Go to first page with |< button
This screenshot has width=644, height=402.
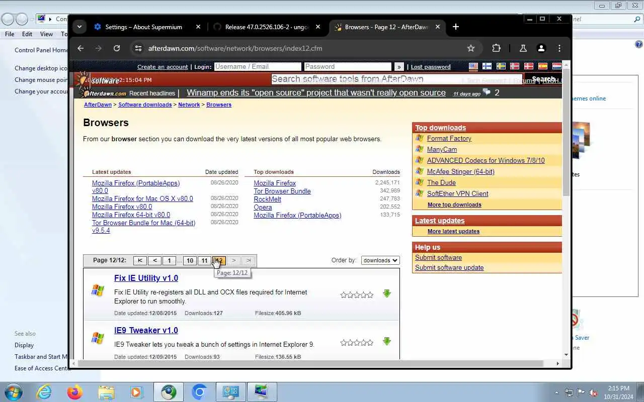point(140,260)
